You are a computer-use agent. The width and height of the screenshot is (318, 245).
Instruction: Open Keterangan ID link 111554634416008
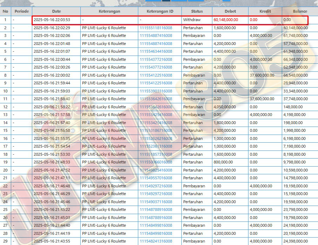coord(156,51)
